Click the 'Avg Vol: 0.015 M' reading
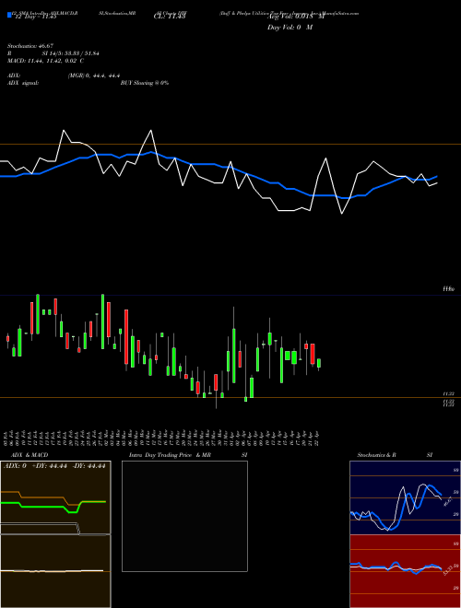 (x=295, y=17)
